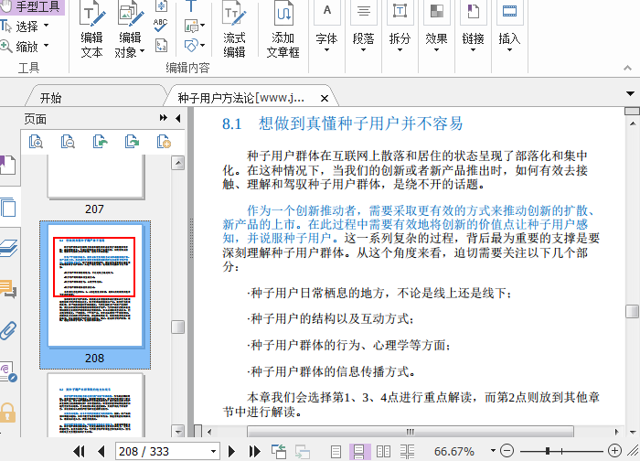640x461 pixels.
Task: Collapse the 页面 panel with left triangle
Action: 177,118
